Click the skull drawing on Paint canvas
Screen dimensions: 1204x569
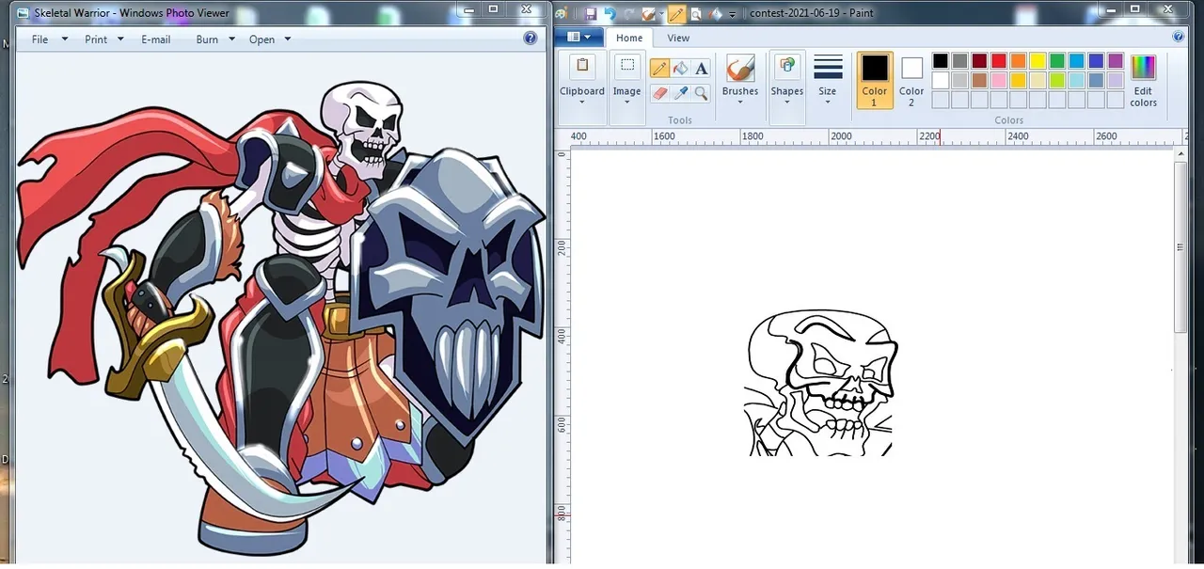click(x=820, y=384)
